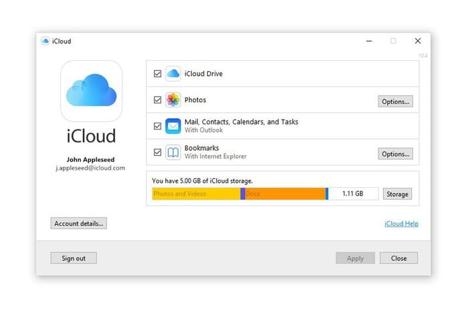The height and width of the screenshot is (310, 468).
Task: Click 'You have 5.00 GB of iCloud storage' text
Action: (202, 181)
